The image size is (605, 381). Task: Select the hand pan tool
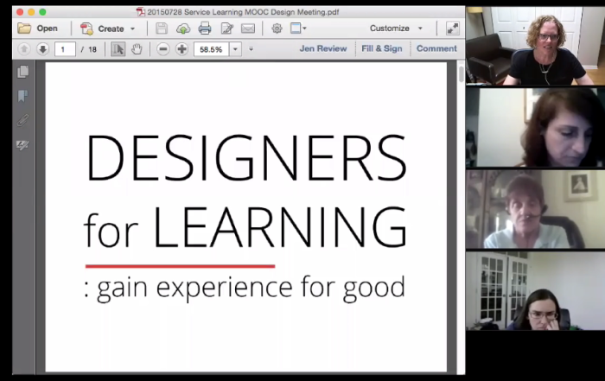(x=137, y=49)
